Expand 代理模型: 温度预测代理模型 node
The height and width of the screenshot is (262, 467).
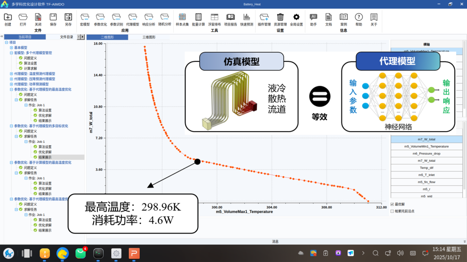(12, 74)
